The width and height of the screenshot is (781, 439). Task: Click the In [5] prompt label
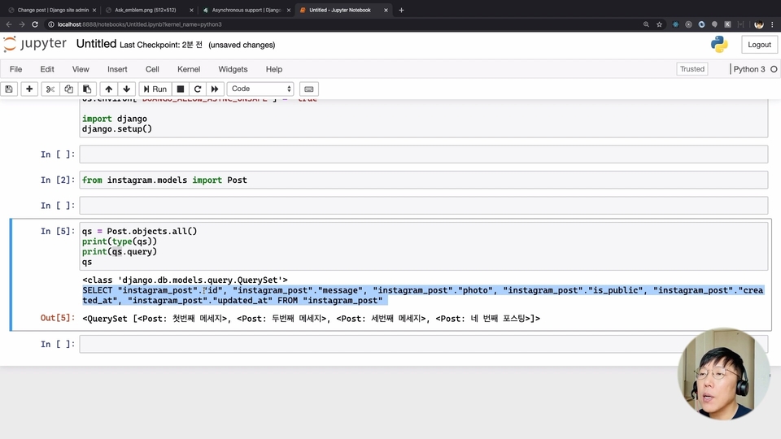pos(57,232)
